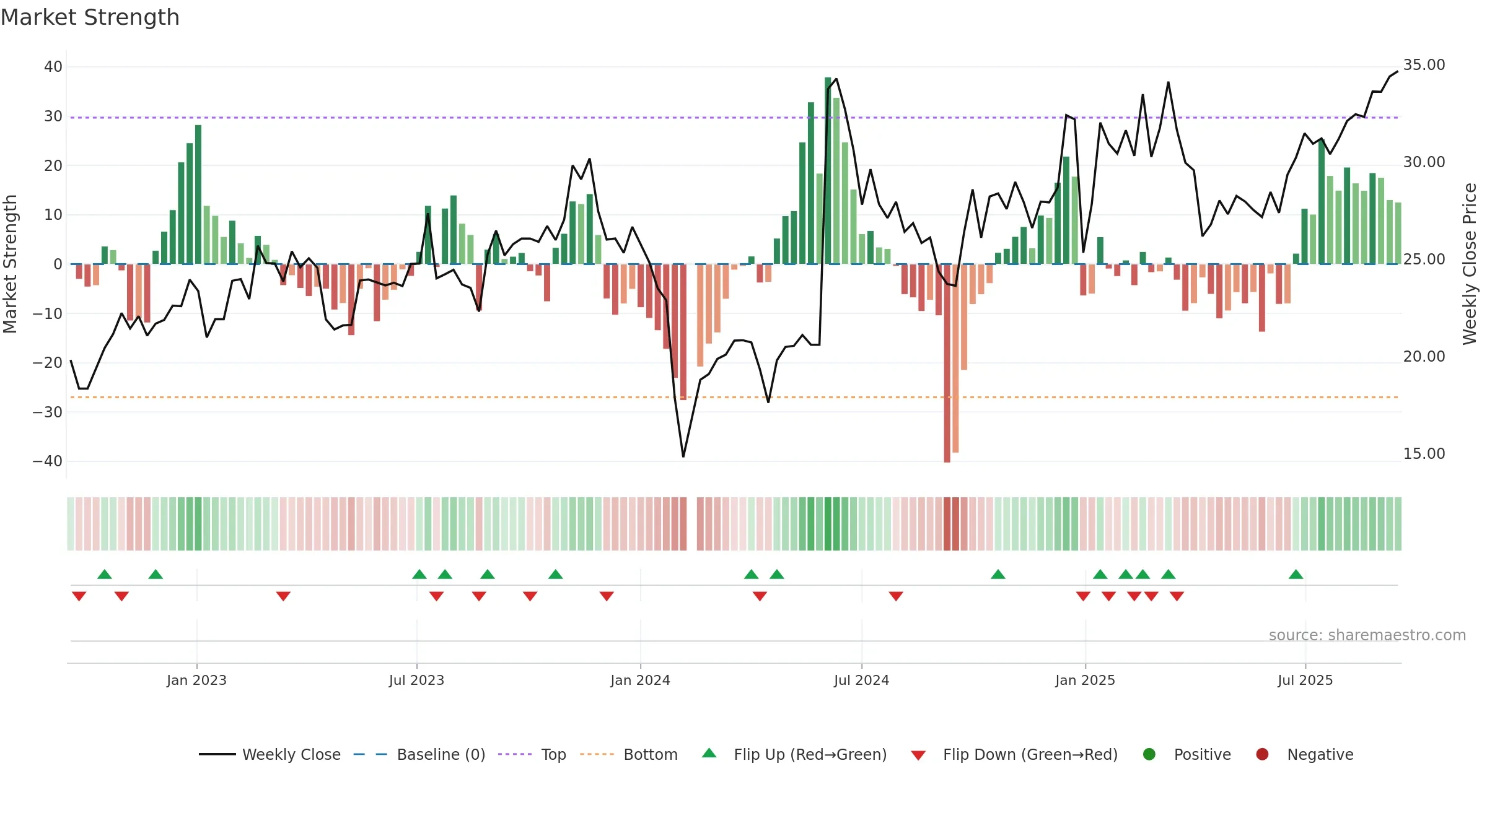Click the flip-down marker shortly after Jul 2024
This screenshot has height=836, width=1487.
click(x=896, y=596)
